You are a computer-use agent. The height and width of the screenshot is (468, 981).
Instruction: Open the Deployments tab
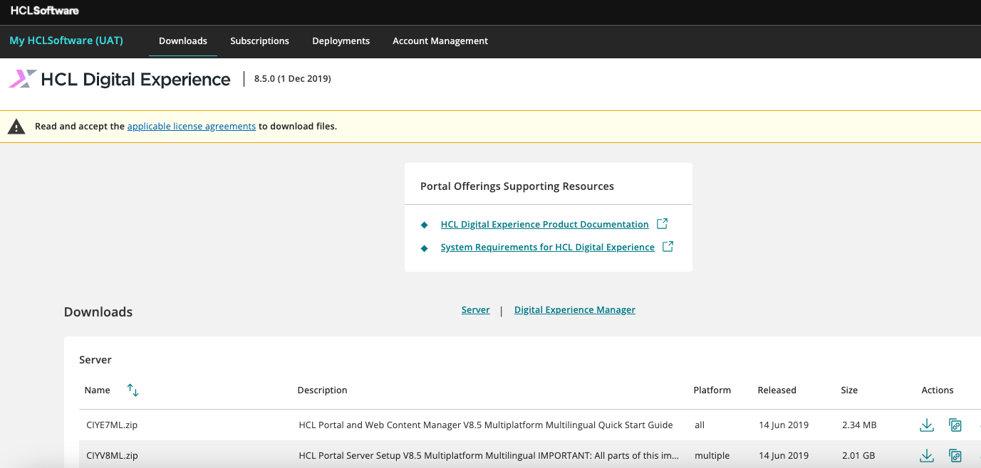341,41
